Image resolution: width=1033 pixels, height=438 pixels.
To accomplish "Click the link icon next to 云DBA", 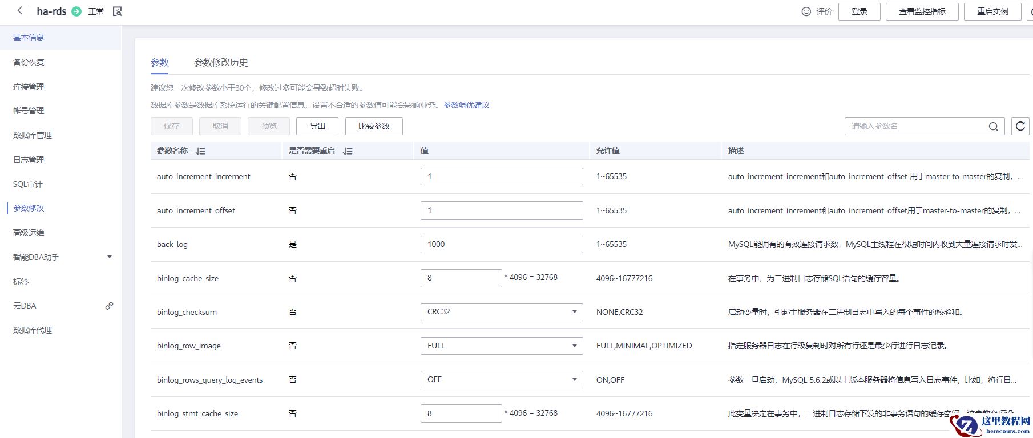I will [109, 306].
